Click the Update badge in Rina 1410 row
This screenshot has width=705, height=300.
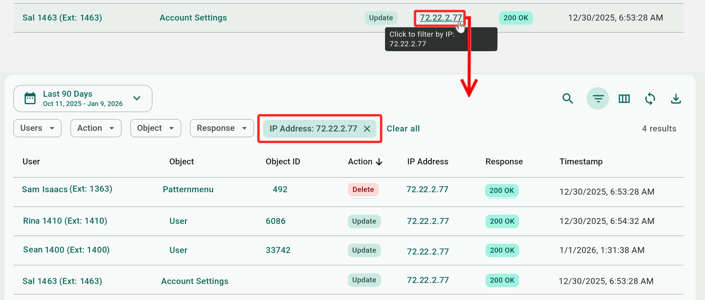coord(364,221)
